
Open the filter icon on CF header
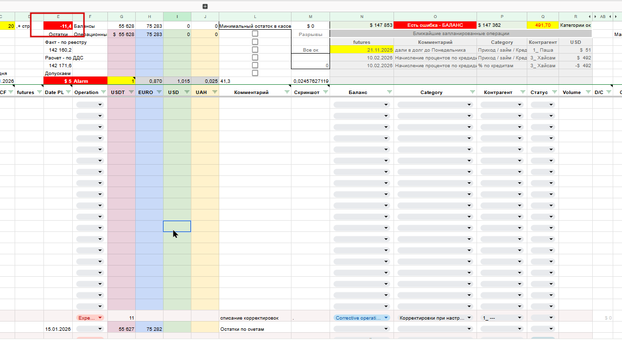click(x=11, y=92)
